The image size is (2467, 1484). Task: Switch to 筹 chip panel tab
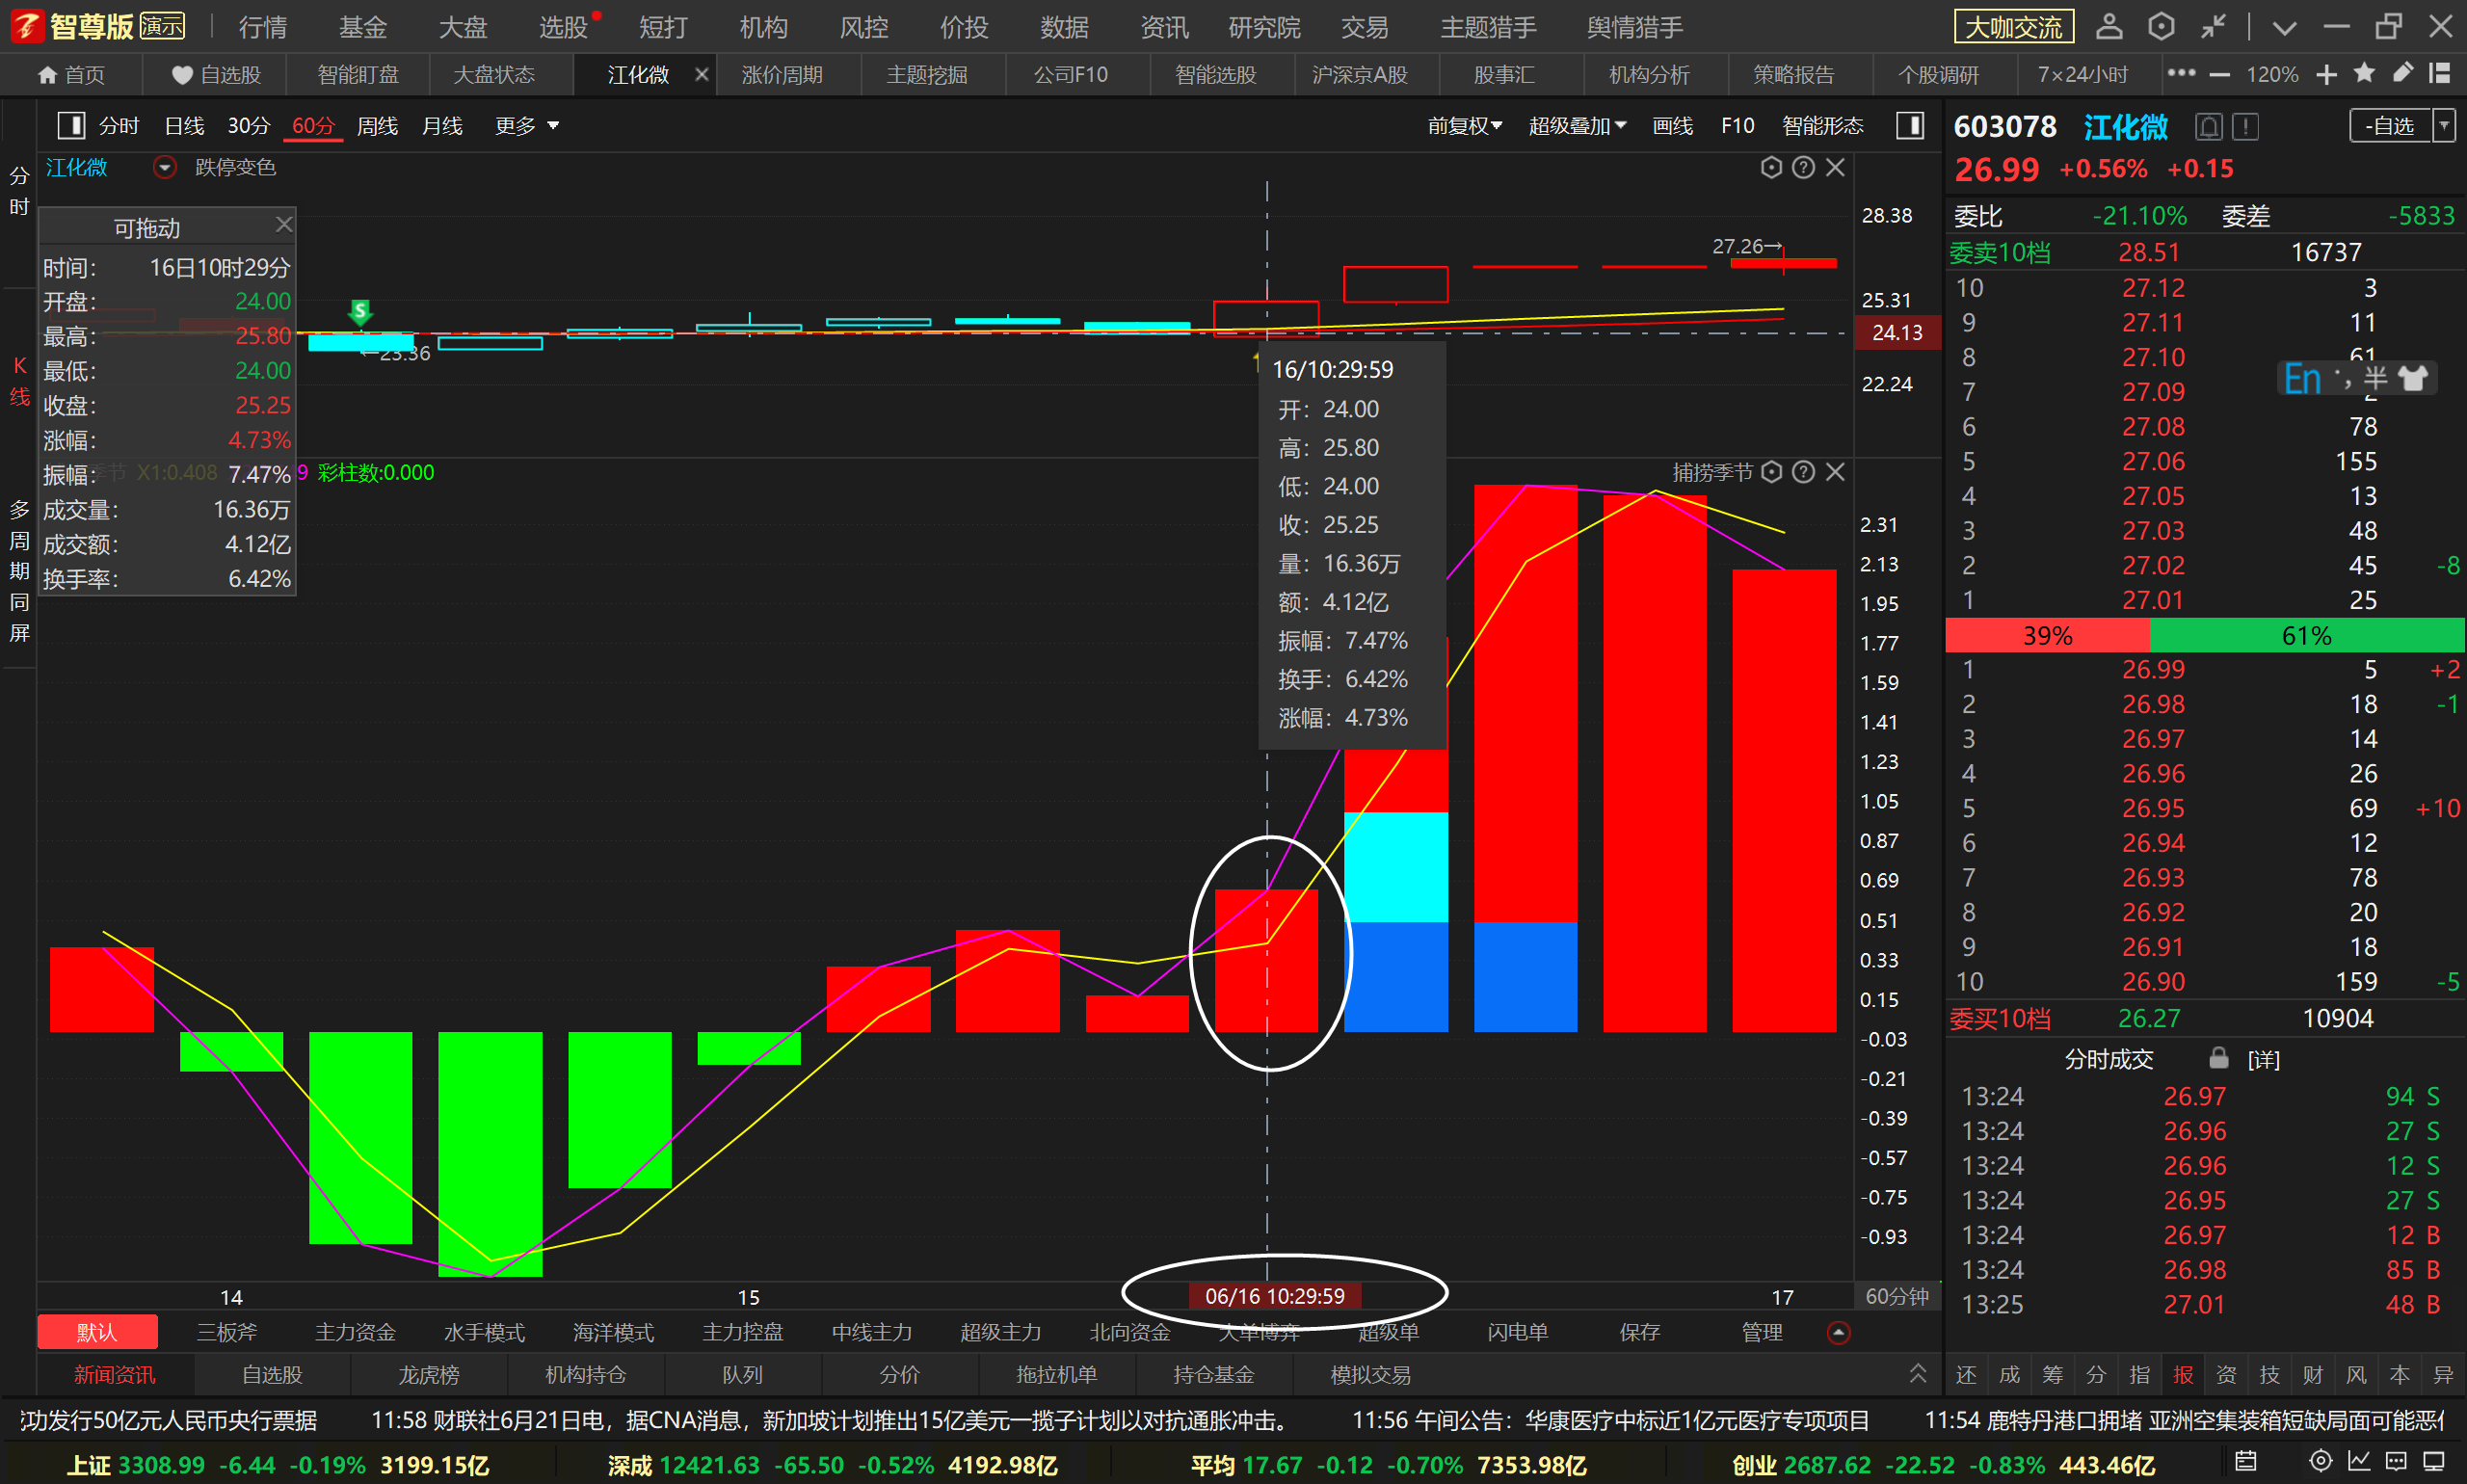(x=2052, y=1375)
